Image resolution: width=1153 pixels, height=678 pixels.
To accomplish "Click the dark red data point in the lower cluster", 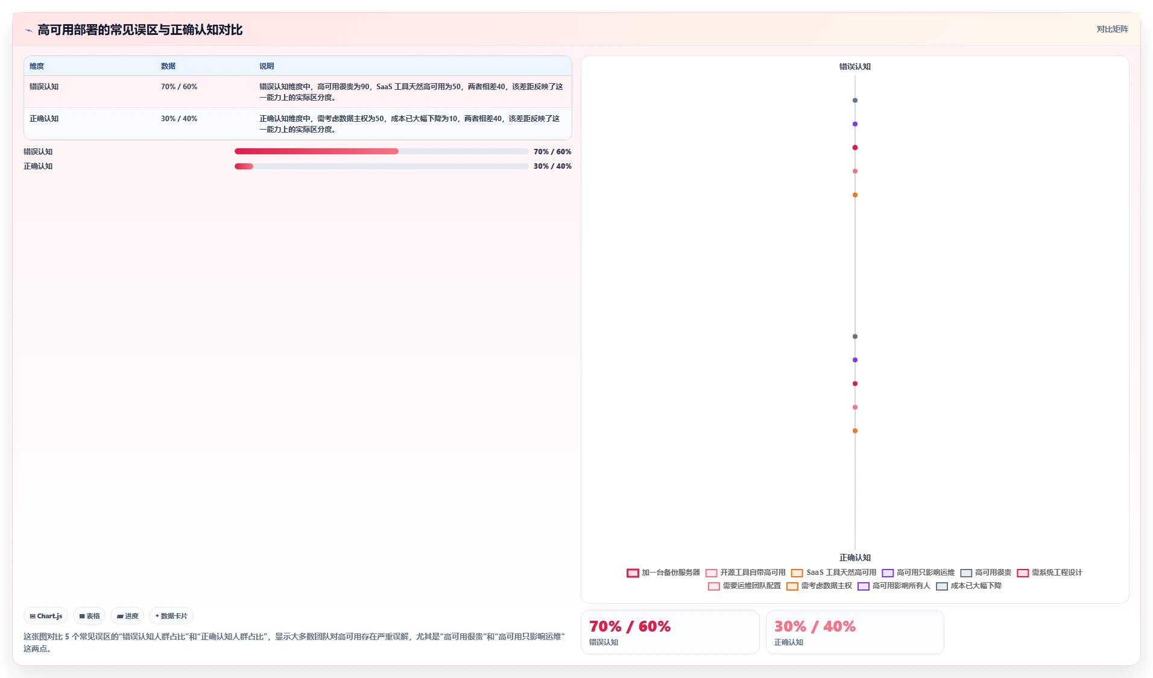I will point(854,383).
